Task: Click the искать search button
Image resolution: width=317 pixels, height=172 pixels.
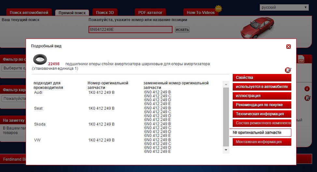Action: 182,30
